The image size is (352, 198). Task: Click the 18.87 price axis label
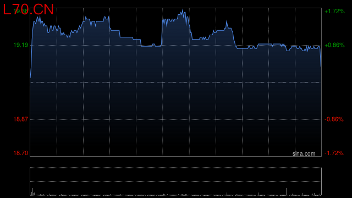(x=21, y=119)
